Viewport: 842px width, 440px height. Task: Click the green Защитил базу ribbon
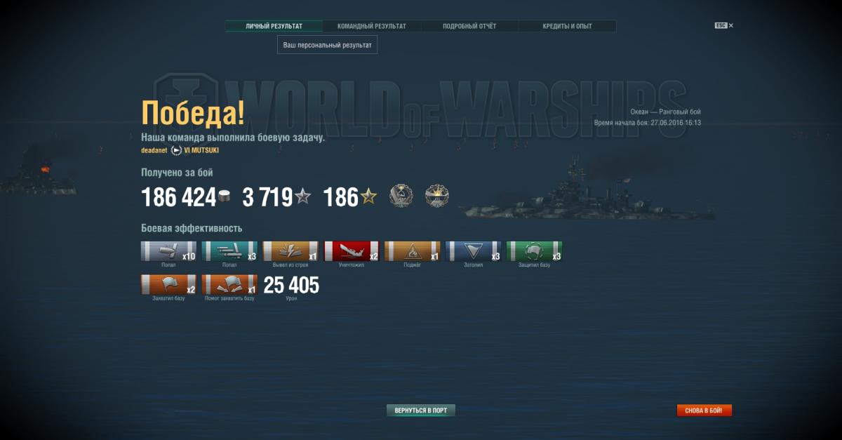(x=535, y=251)
